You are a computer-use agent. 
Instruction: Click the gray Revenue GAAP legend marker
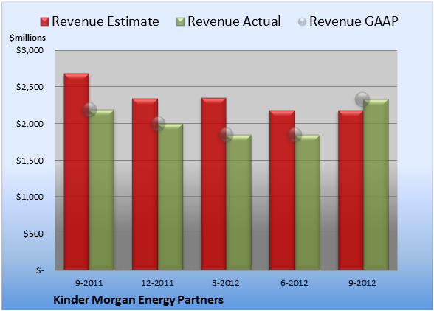pos(303,22)
